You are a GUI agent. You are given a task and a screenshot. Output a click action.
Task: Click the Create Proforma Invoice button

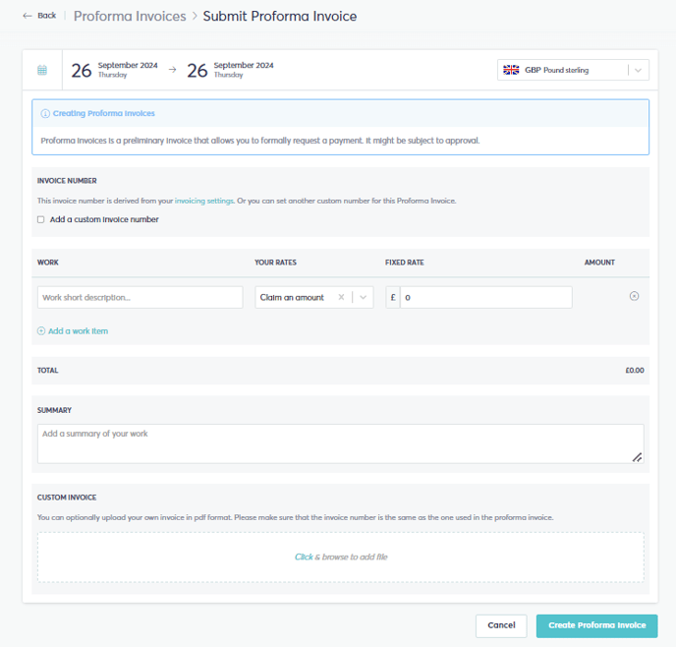[596, 625]
